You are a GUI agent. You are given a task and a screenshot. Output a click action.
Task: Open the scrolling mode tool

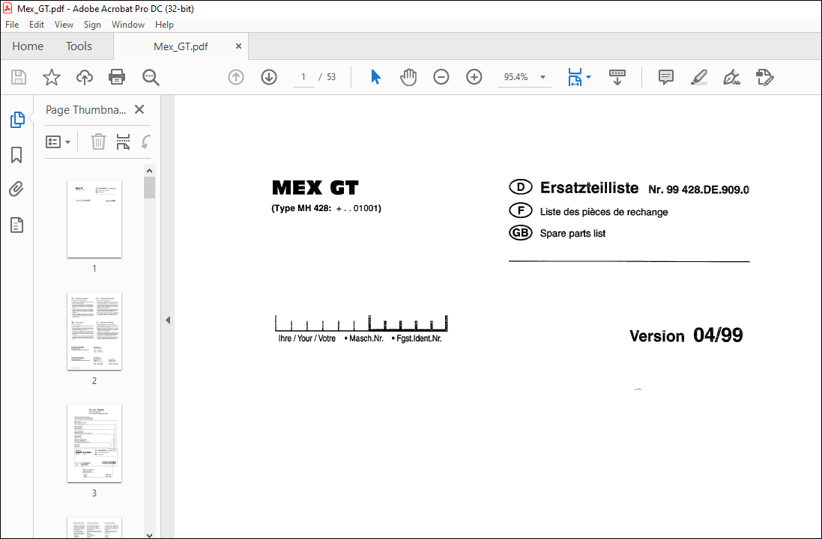(x=617, y=77)
